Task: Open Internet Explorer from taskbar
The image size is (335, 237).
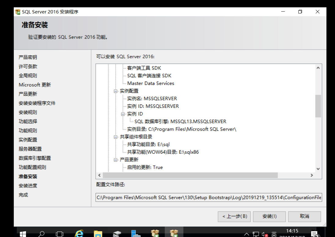Action: pyautogui.click(x=79, y=233)
